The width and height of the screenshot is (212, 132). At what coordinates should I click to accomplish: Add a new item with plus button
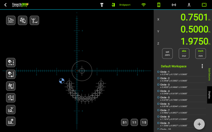(199, 124)
